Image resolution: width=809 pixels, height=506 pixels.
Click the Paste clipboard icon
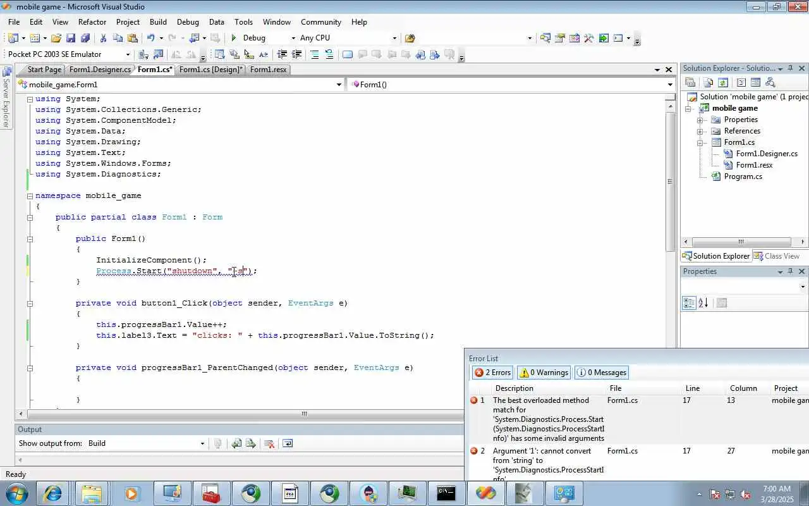click(x=132, y=38)
